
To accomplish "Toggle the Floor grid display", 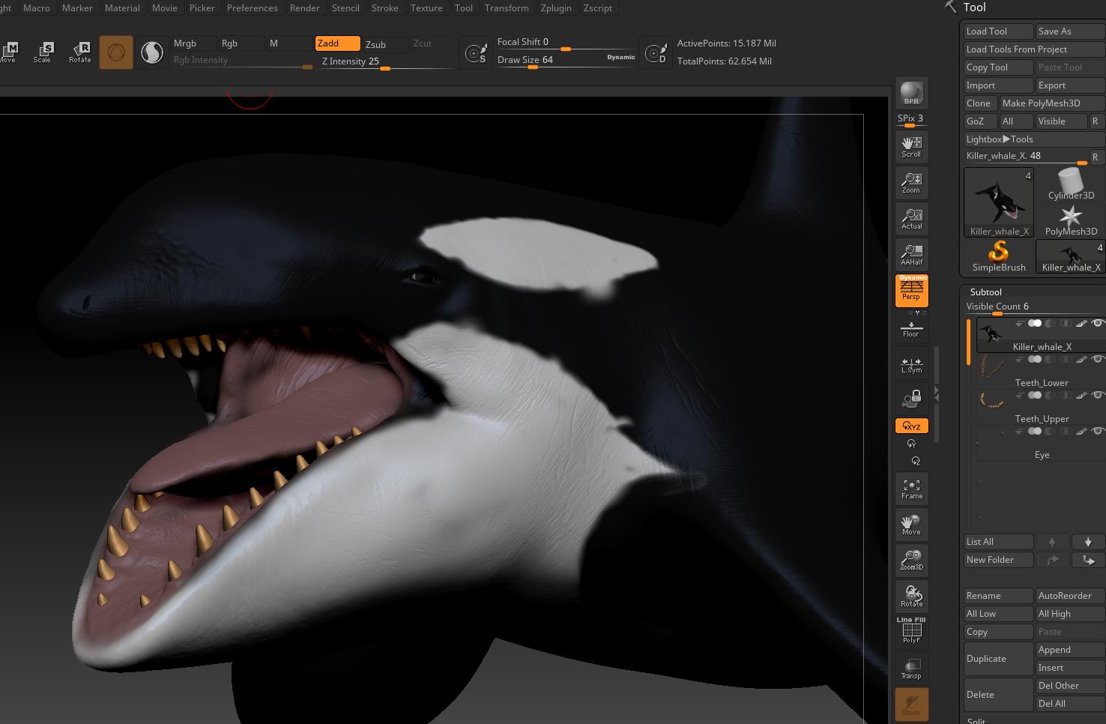I will click(x=911, y=328).
